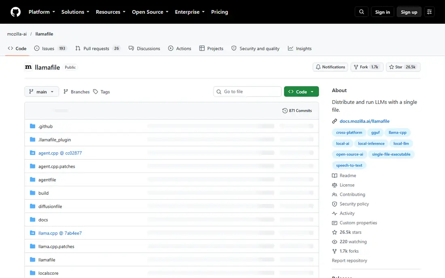Click the fork icon beside 1.7k forks

tap(335, 251)
